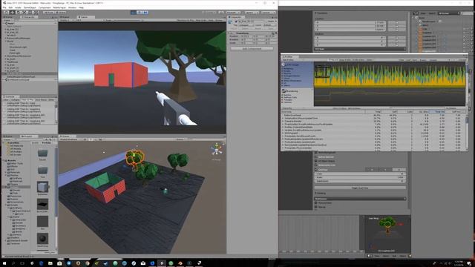This screenshot has height=267, width=475.
Task: Select the Move tool in Unity toolbar
Action: point(12,13)
